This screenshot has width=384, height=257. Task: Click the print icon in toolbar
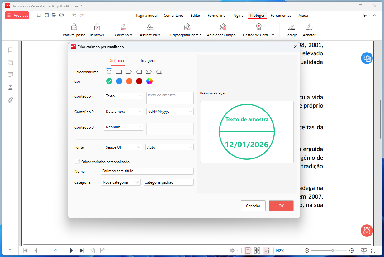[62, 15]
